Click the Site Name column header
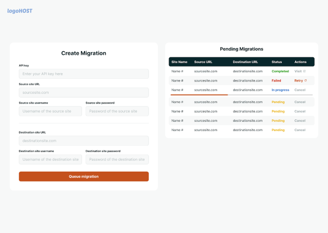 179,62
